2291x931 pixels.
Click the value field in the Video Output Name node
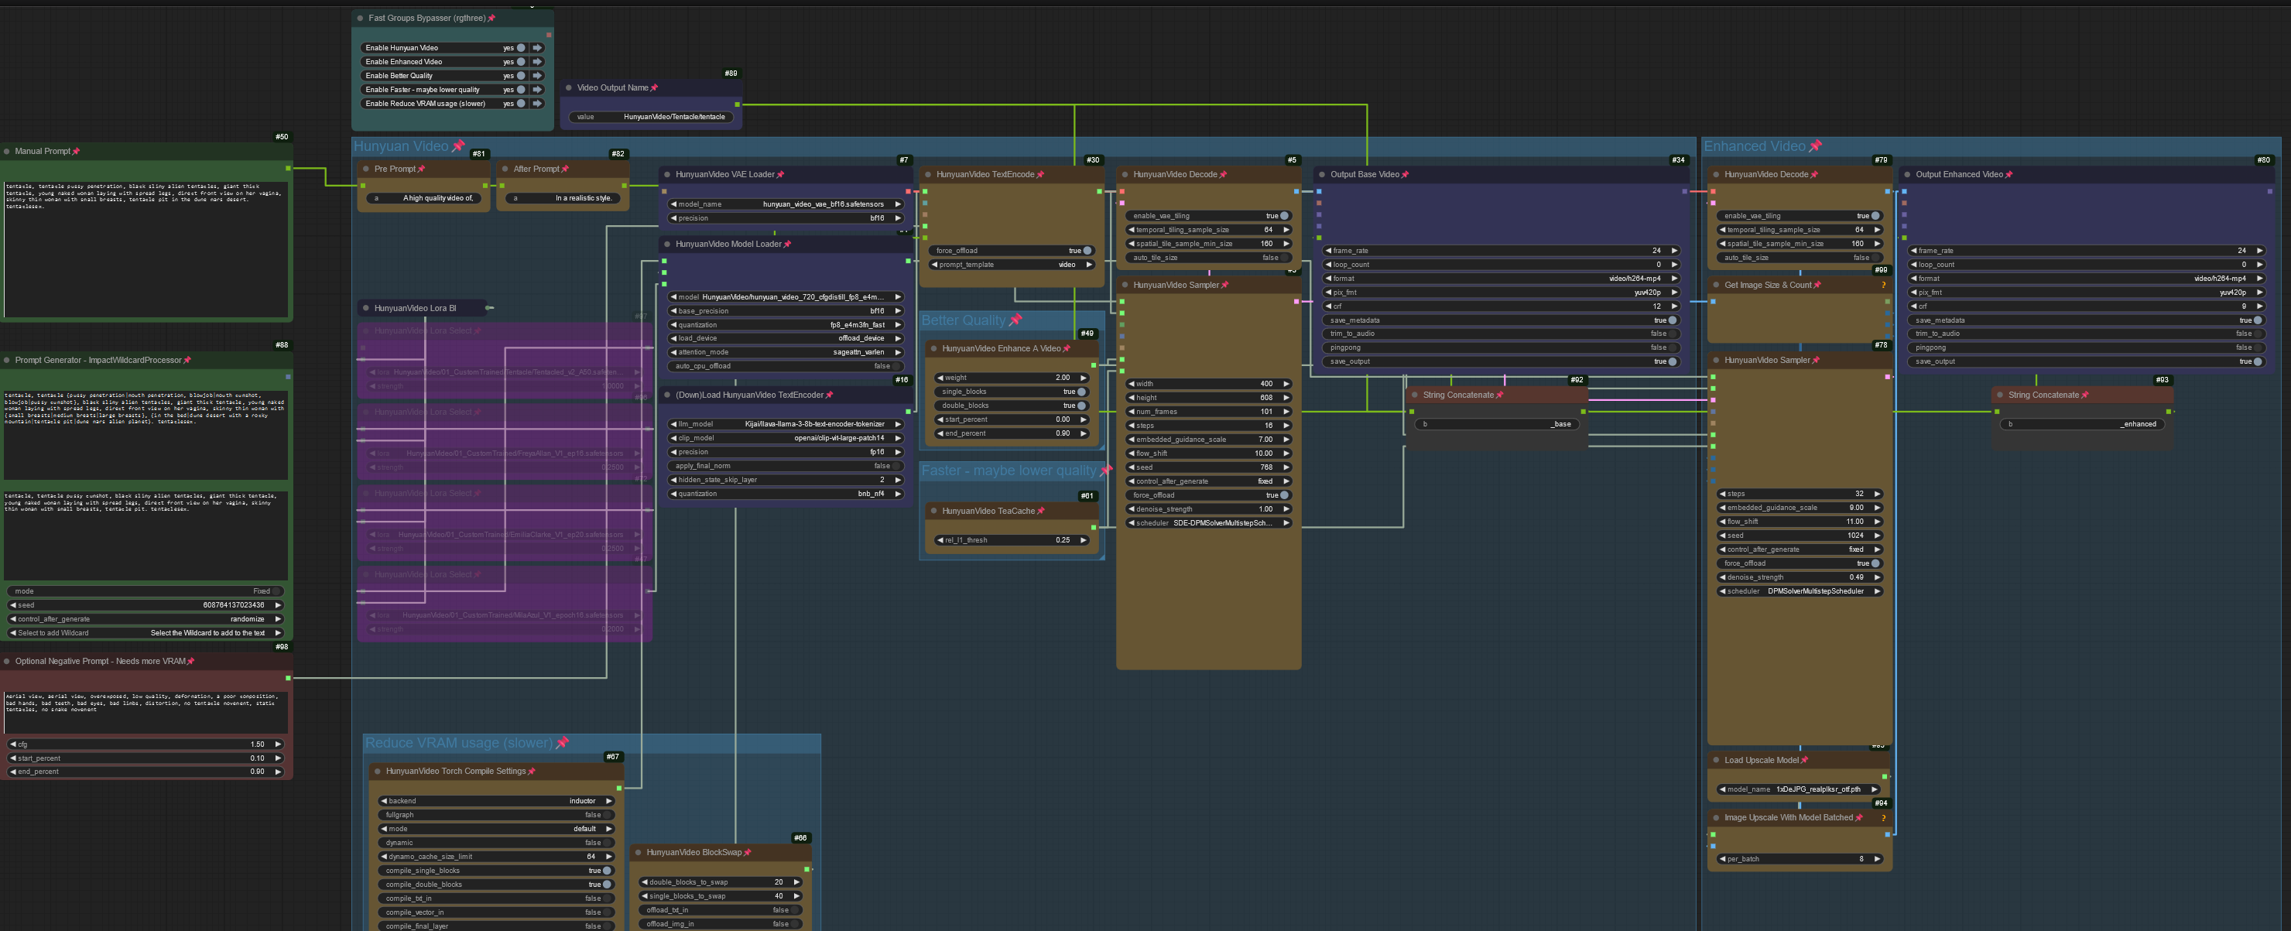click(x=652, y=118)
